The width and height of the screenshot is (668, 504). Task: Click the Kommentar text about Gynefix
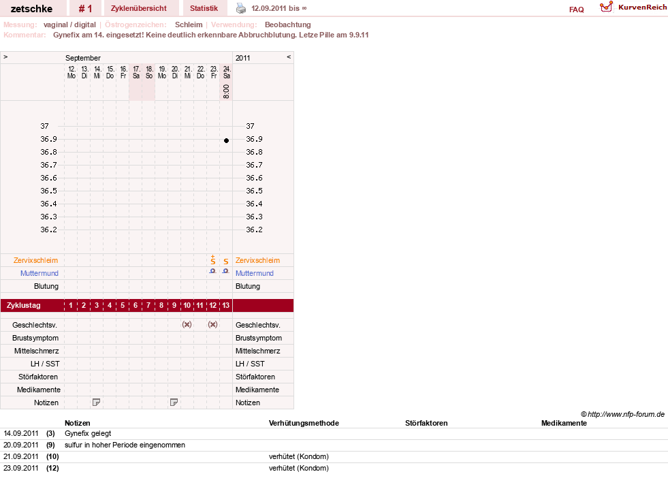point(211,35)
